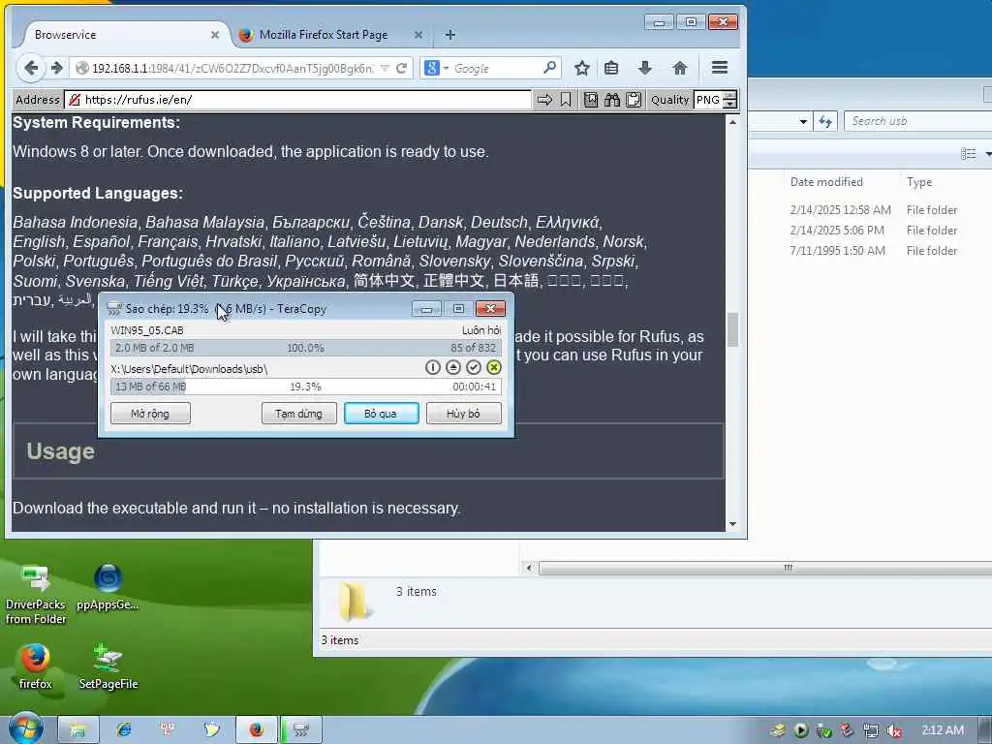Viewport: 992px width, 744px height.
Task: Click the network tray icon
Action: 871,730
